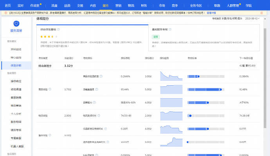Image resolution: width=270 pixels, height=156 pixels.
Task: Open the 物流 tab
Action: [x=131, y=5]
